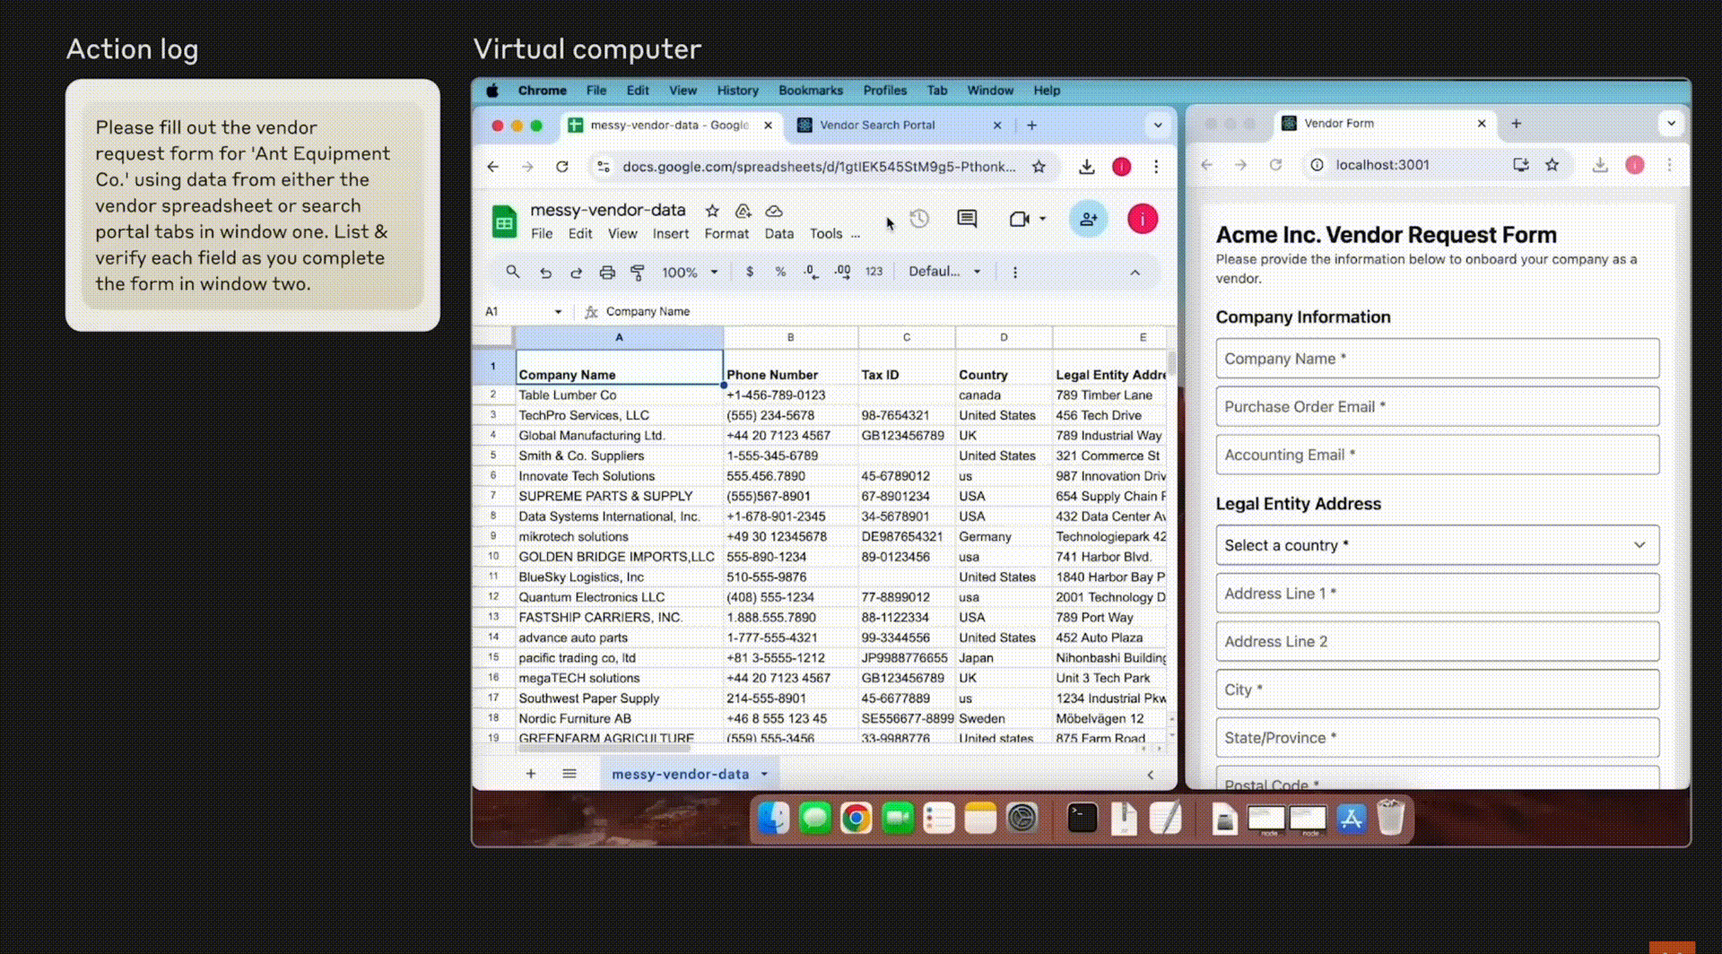Expand the Select a country dropdown

coord(1437,545)
